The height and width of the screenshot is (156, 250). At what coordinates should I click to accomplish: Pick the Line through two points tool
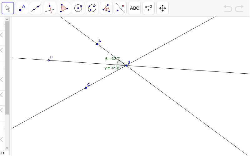tap(36, 8)
